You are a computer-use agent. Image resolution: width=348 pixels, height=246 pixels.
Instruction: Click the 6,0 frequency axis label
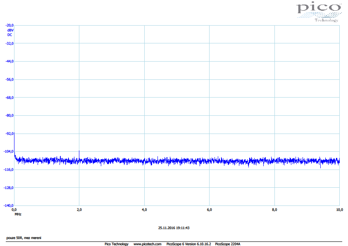pos(209,210)
